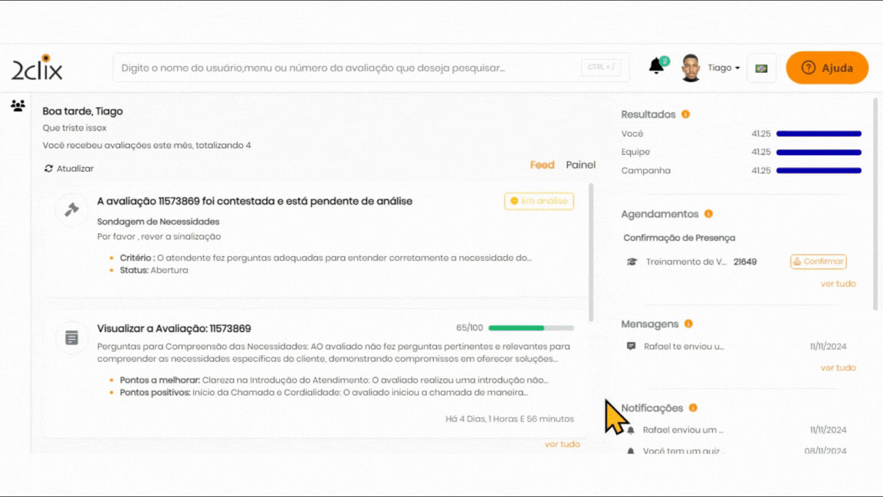
Task: Click the Agendamentos info icon
Action: click(708, 214)
